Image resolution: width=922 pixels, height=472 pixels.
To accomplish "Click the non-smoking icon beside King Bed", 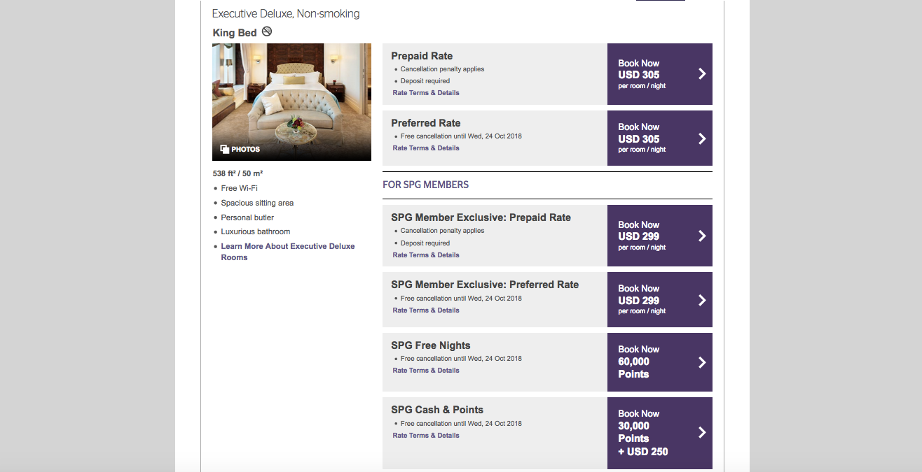I will [267, 32].
